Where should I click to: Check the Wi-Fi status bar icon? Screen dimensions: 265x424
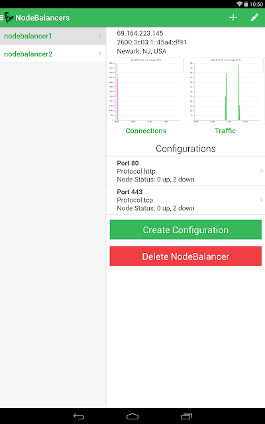(239, 4)
